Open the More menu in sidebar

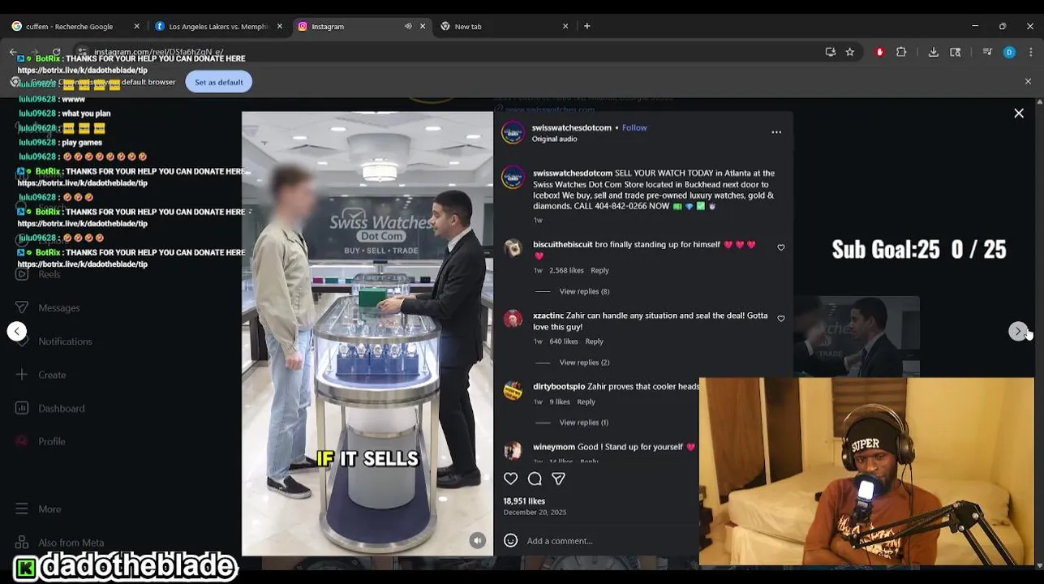pyautogui.click(x=38, y=509)
